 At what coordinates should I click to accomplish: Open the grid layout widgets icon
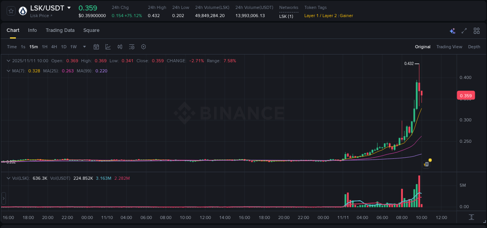pos(476,30)
